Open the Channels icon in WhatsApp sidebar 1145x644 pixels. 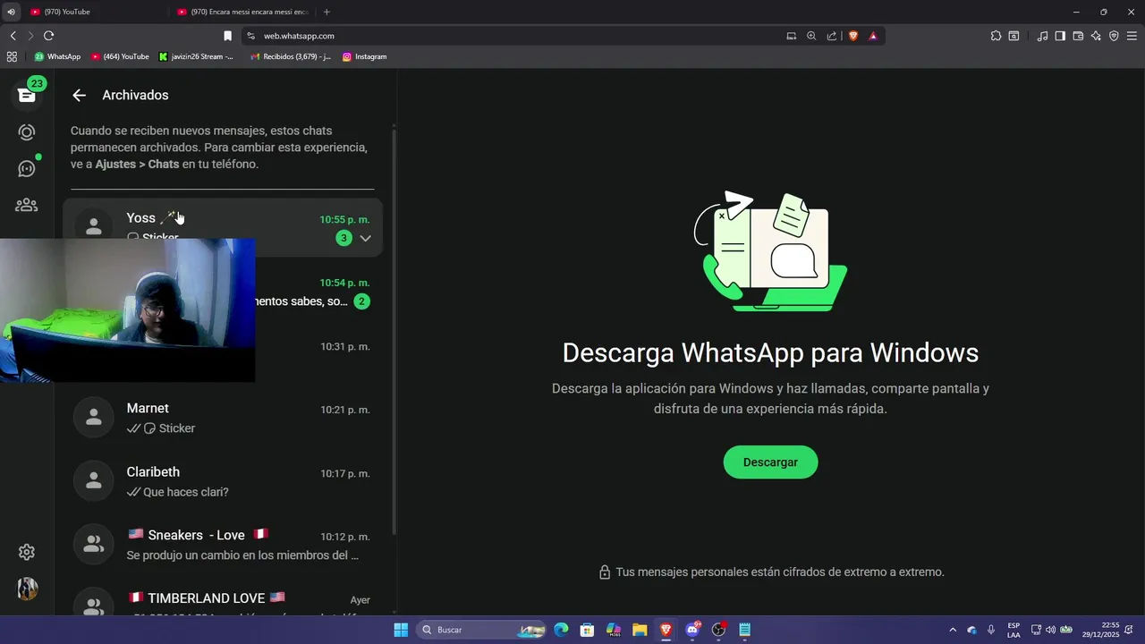[27, 168]
